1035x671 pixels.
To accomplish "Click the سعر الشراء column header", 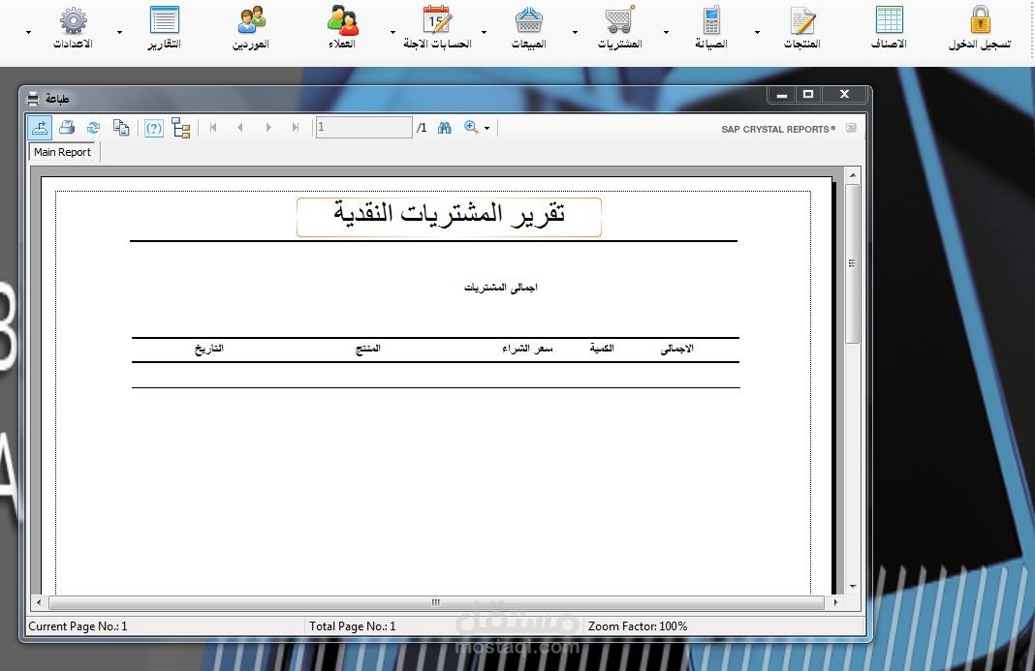I will [x=527, y=349].
